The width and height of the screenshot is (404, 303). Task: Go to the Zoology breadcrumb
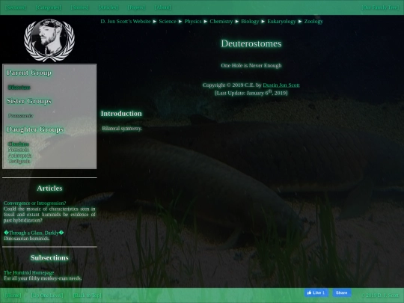pos(313,22)
